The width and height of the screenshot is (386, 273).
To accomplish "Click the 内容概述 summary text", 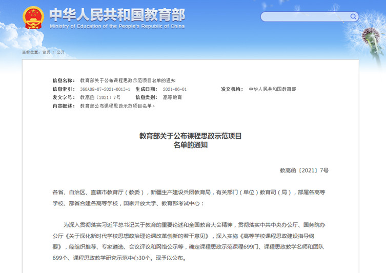I will 117,106.
